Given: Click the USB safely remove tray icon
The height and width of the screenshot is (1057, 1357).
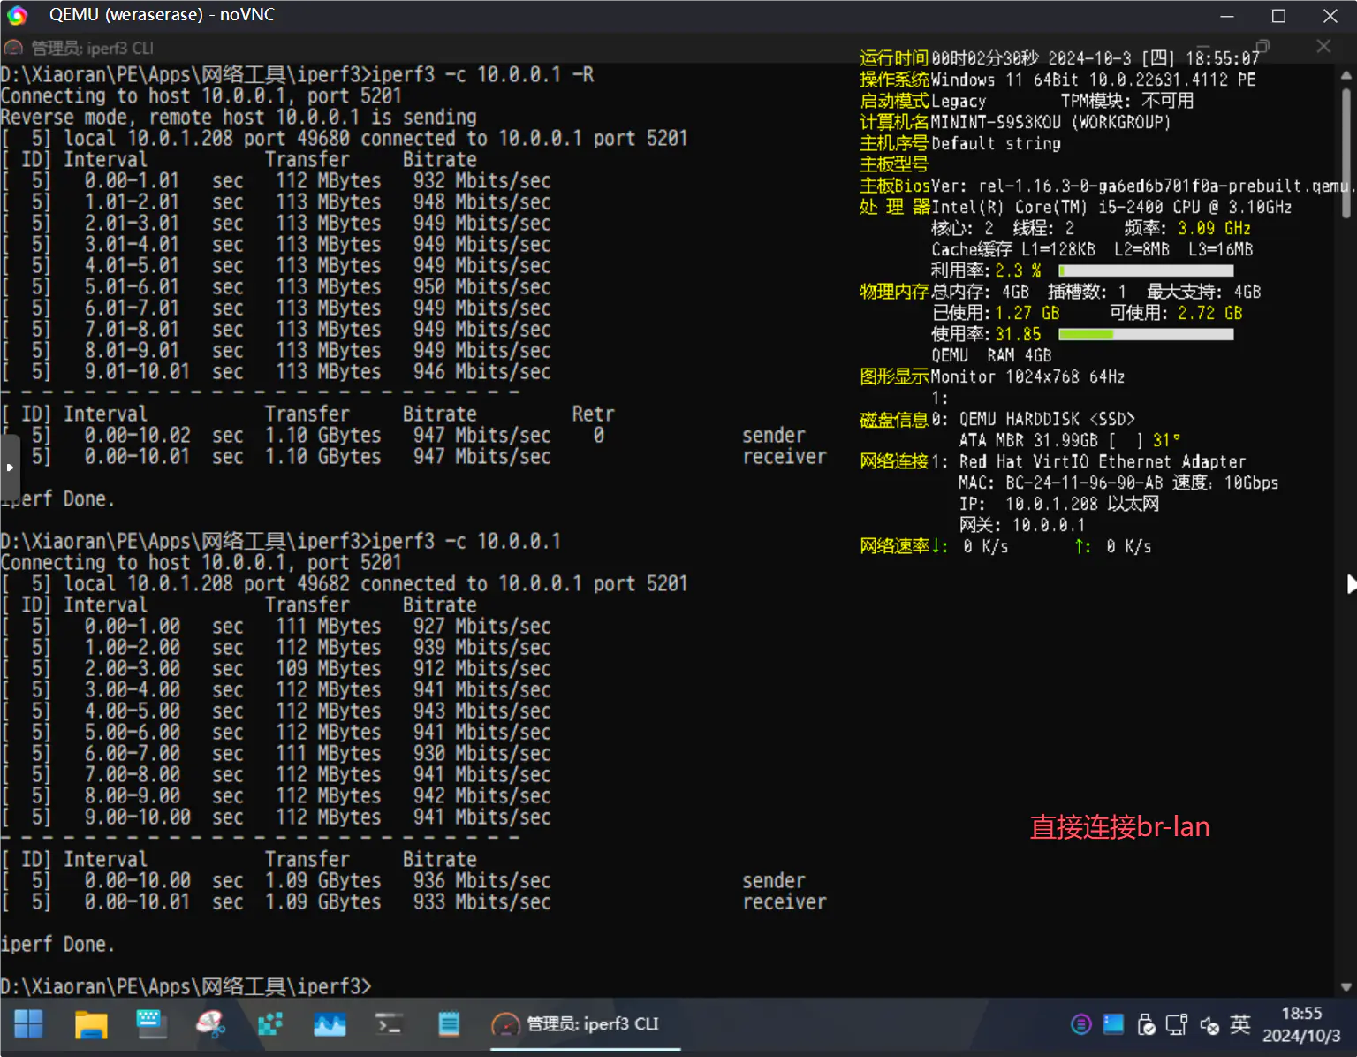Looking at the screenshot, I should pos(1146,1024).
